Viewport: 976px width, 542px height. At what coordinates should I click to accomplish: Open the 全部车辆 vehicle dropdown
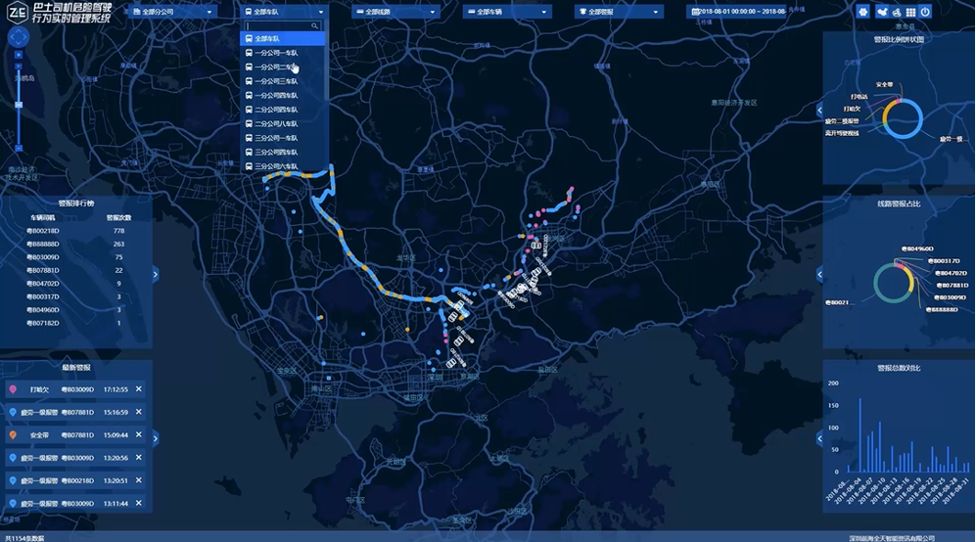point(507,11)
